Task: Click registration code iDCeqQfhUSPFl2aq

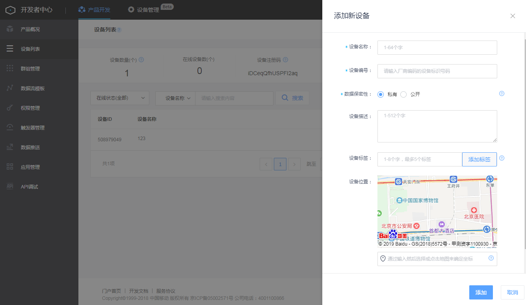Action: 273,73
